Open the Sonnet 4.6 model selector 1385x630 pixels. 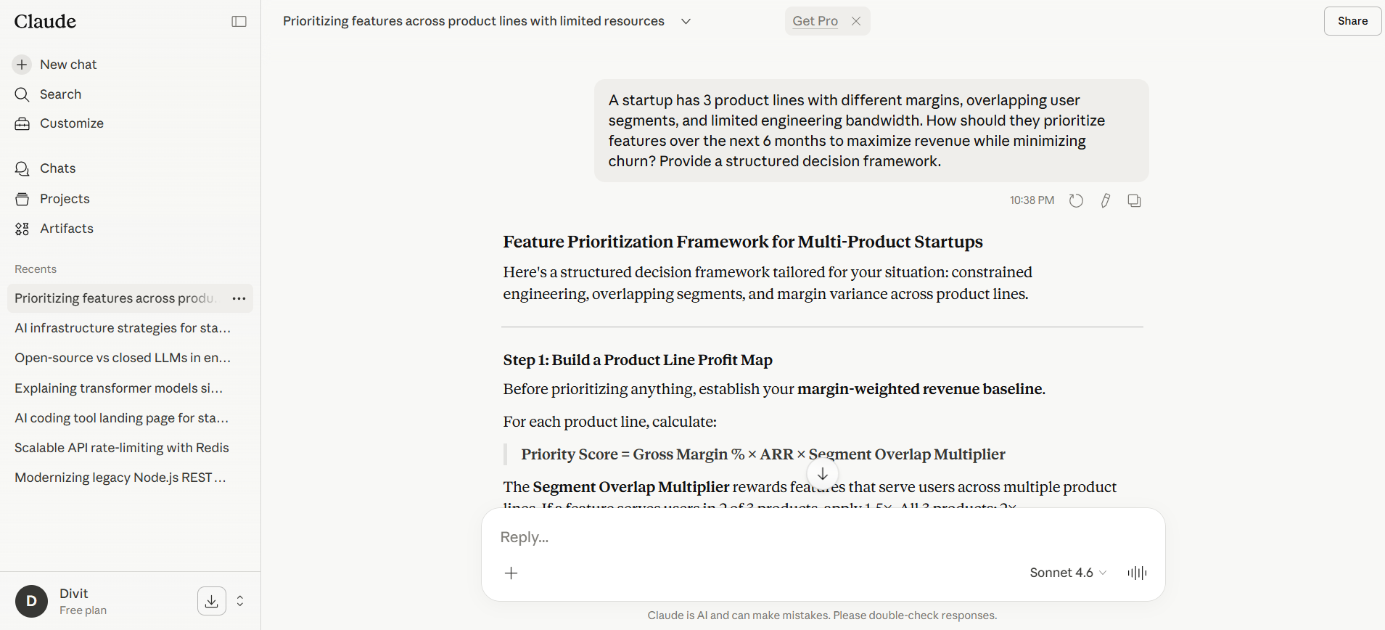pyautogui.click(x=1068, y=573)
